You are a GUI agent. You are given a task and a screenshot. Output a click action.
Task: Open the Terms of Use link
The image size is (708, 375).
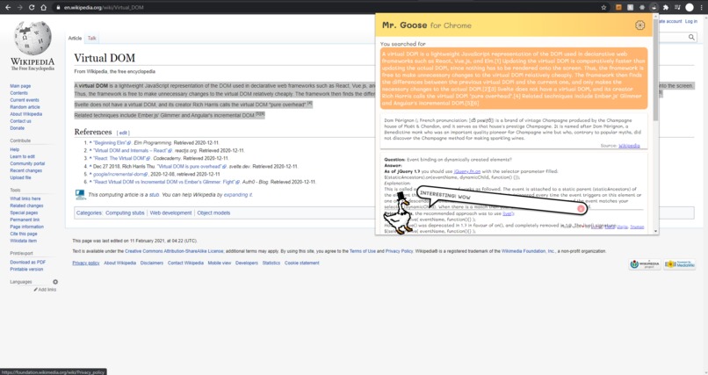click(x=363, y=251)
